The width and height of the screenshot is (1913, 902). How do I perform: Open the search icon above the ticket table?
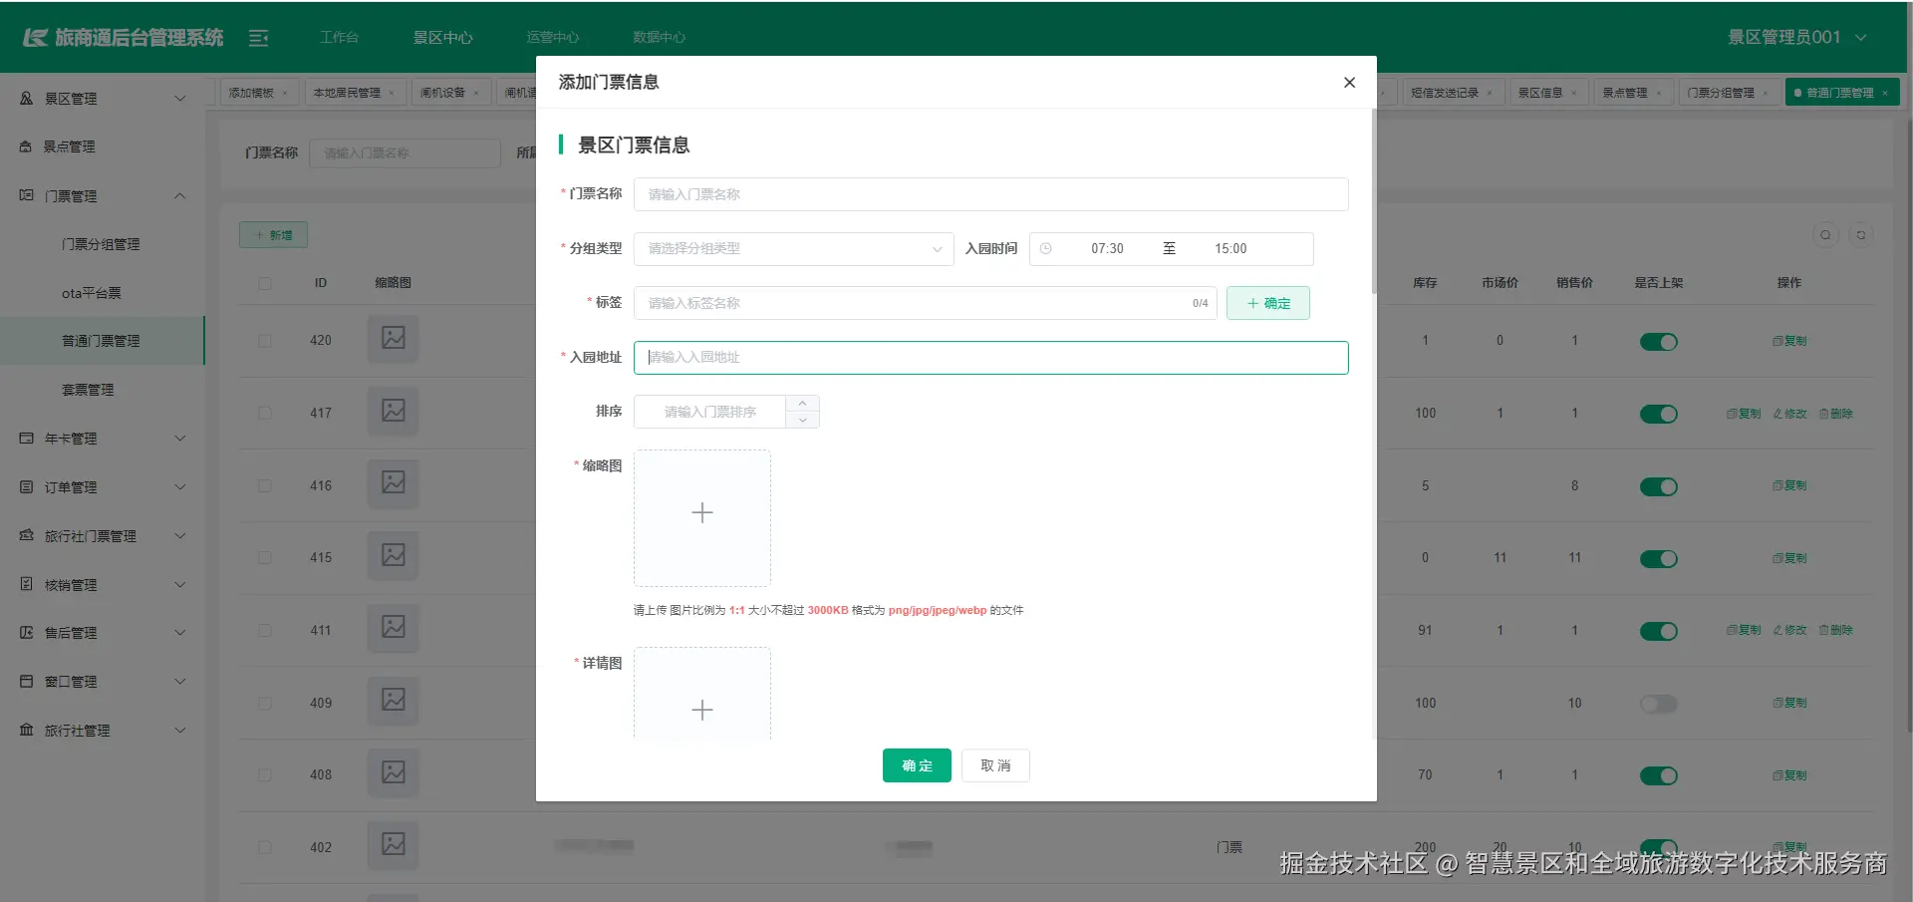point(1825,234)
